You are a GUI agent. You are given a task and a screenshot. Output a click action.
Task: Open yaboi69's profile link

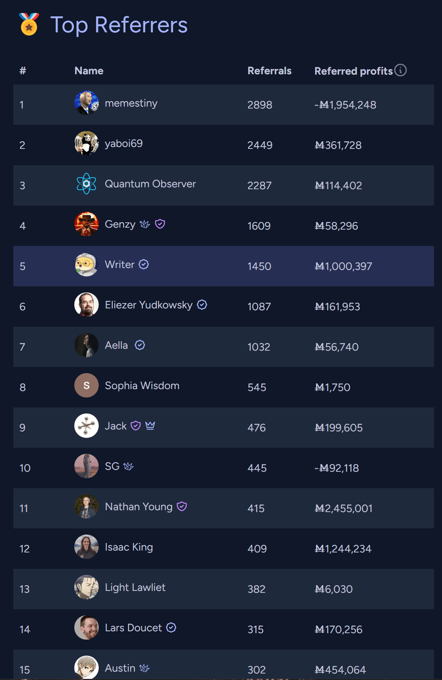point(123,144)
